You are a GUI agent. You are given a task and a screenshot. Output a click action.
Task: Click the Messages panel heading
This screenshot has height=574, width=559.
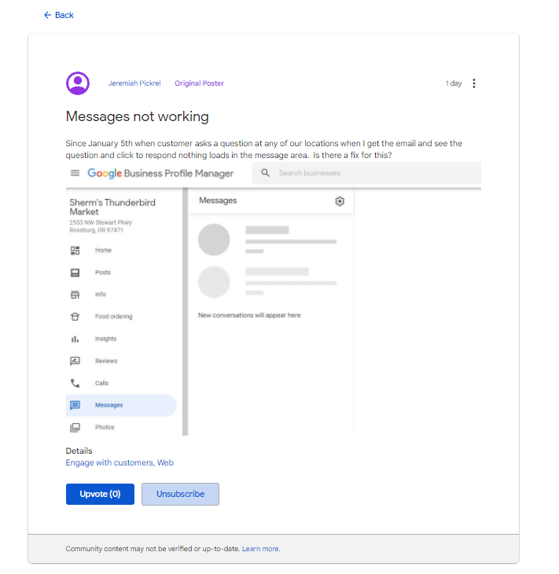point(218,201)
